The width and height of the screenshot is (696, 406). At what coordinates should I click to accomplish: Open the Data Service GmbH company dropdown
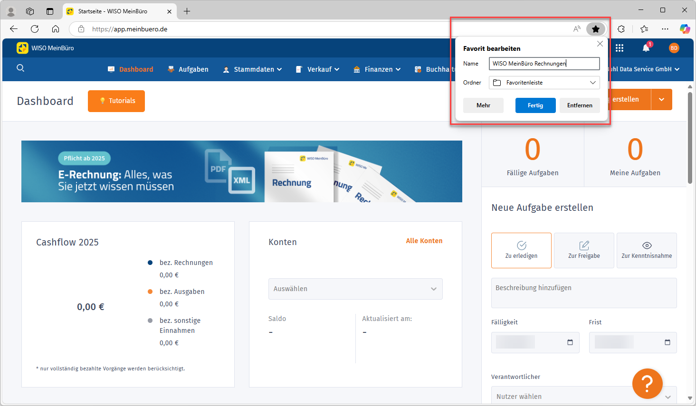coord(644,69)
